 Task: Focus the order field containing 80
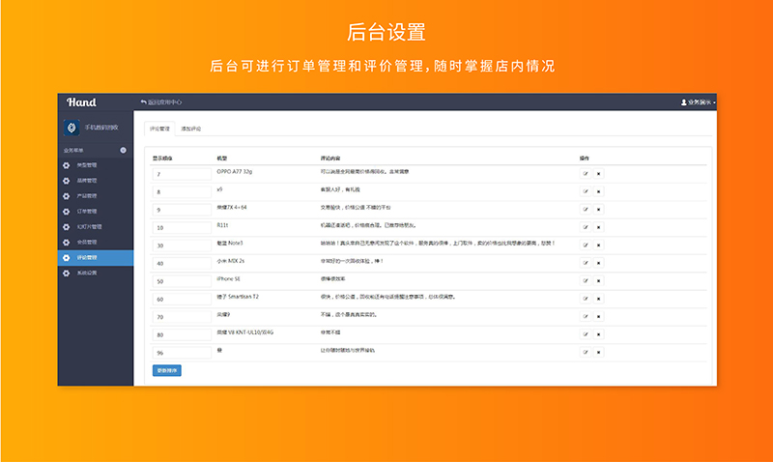click(182, 334)
